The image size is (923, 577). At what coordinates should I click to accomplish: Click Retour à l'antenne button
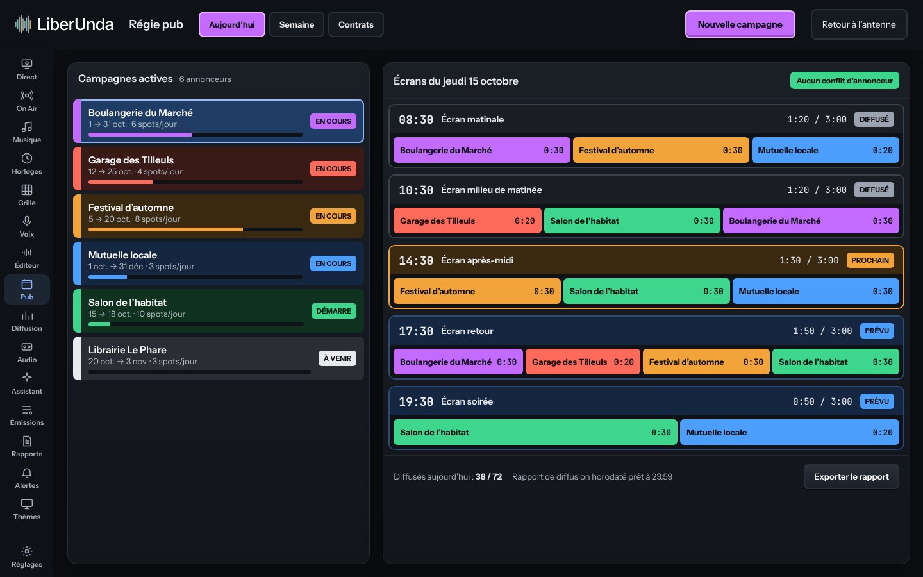[859, 24]
